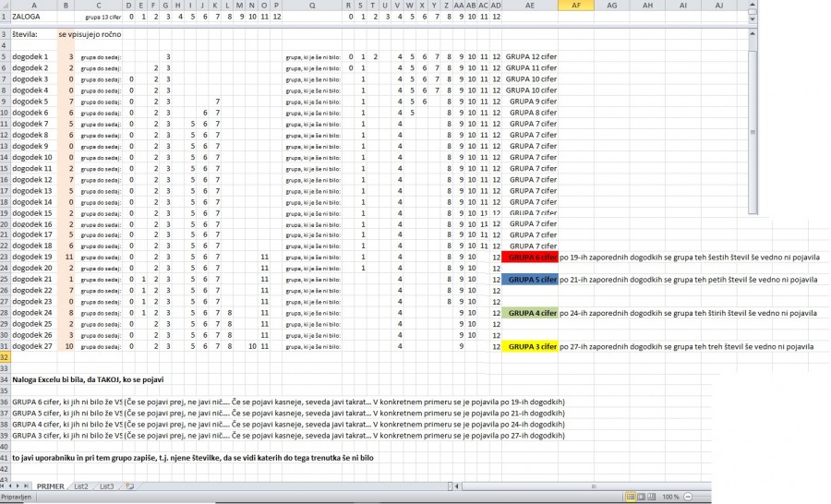Jump to first sheet with navigation arrow
The width and height of the screenshot is (831, 504).
tap(4, 486)
